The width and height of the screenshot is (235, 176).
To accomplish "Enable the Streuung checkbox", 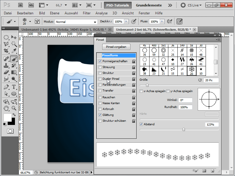I will pyautogui.click(x=100, y=67).
